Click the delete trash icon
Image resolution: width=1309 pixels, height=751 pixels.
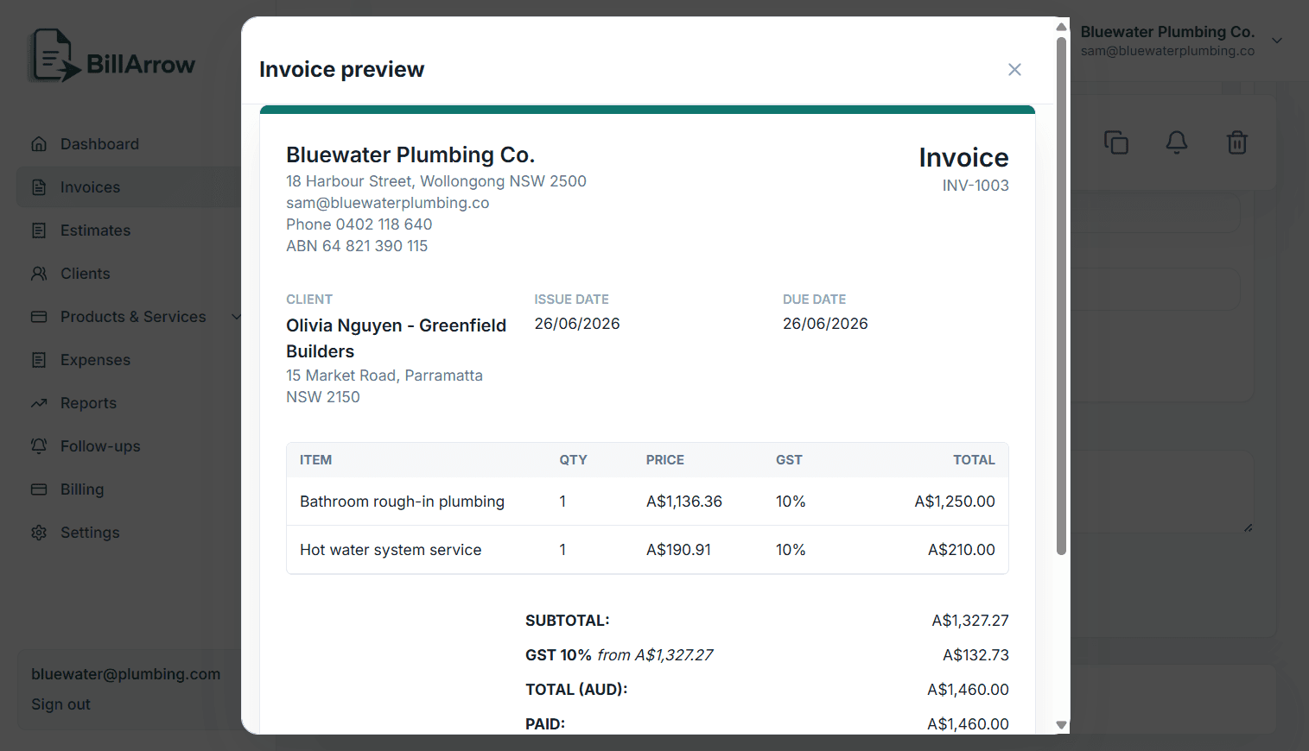pos(1237,142)
